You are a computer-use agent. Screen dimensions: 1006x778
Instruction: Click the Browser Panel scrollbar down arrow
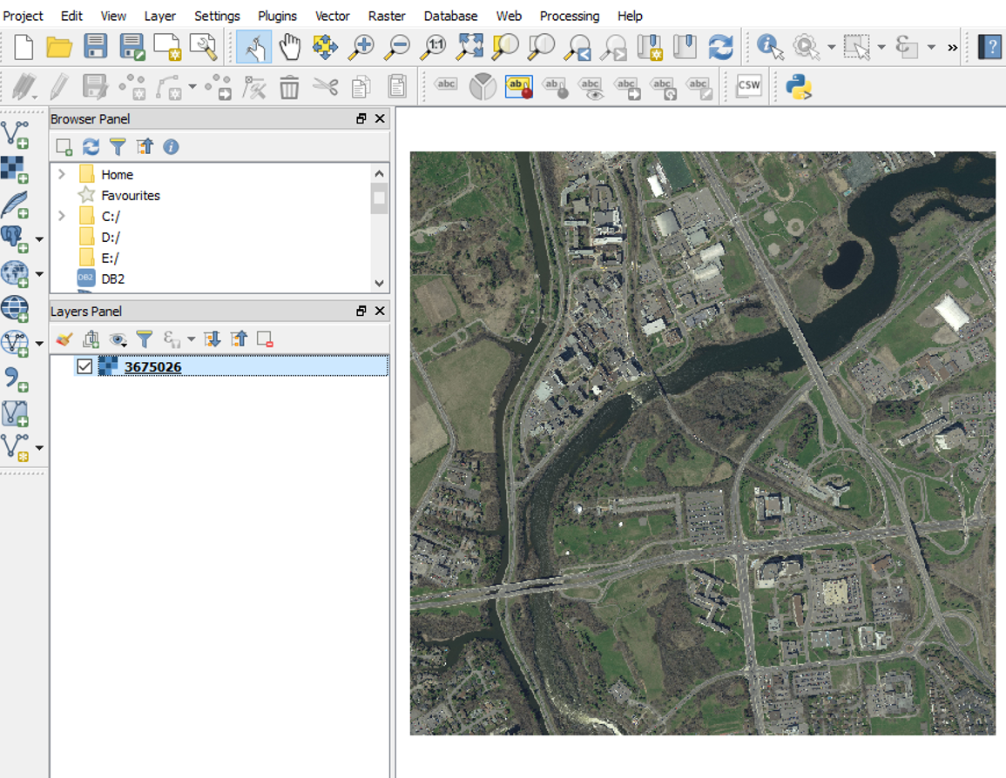[x=379, y=284]
